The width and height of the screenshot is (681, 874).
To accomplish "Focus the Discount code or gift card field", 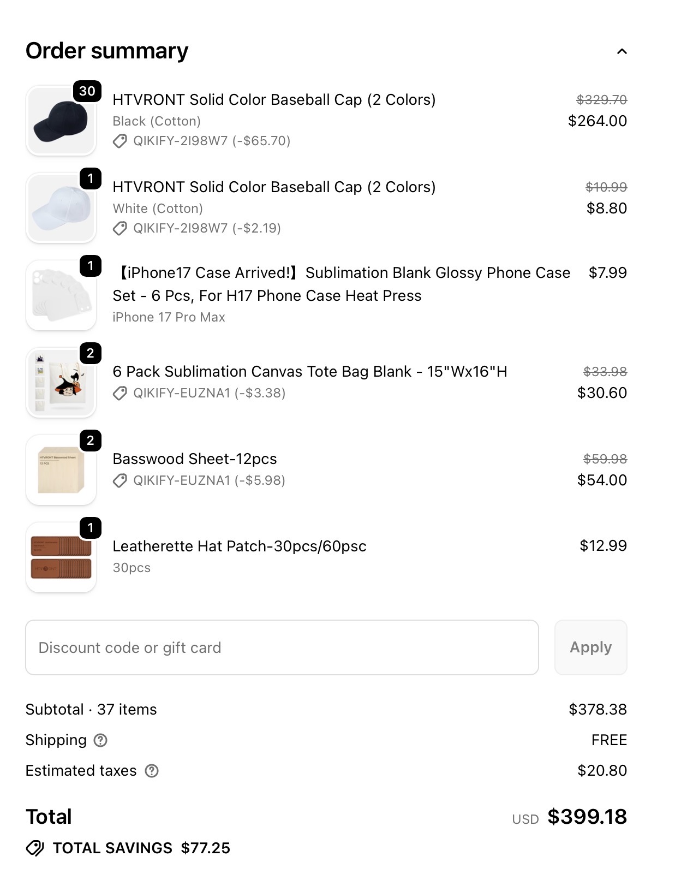I will pyautogui.click(x=282, y=647).
